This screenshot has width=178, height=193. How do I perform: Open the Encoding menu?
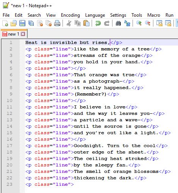pos(70,15)
